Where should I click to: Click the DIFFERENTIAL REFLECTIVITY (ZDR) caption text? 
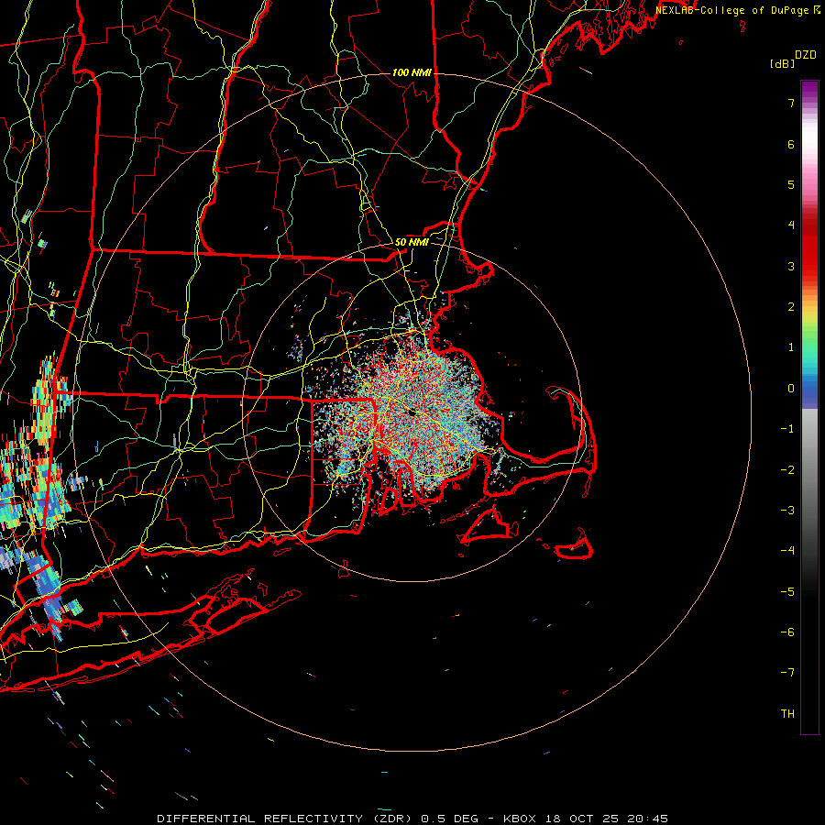tap(286, 819)
